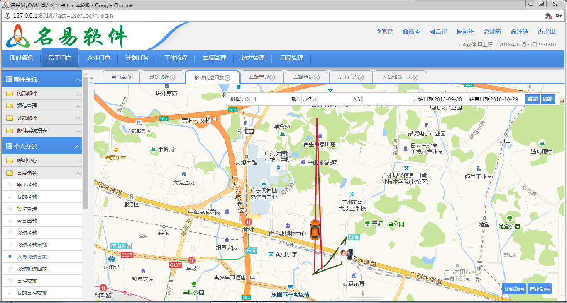Click the power icon for 退出

click(x=540, y=32)
